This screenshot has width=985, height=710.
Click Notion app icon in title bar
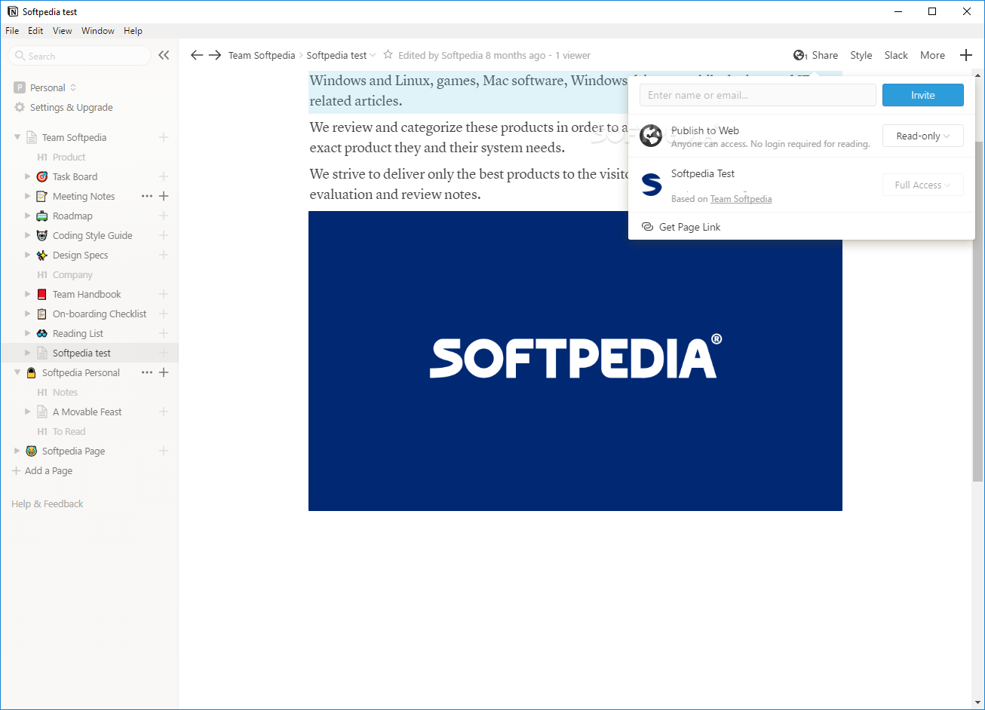(13, 11)
